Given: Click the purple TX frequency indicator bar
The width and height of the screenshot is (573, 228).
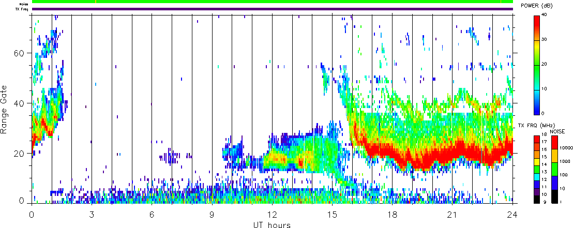Looking at the screenshot, I should [272, 9].
